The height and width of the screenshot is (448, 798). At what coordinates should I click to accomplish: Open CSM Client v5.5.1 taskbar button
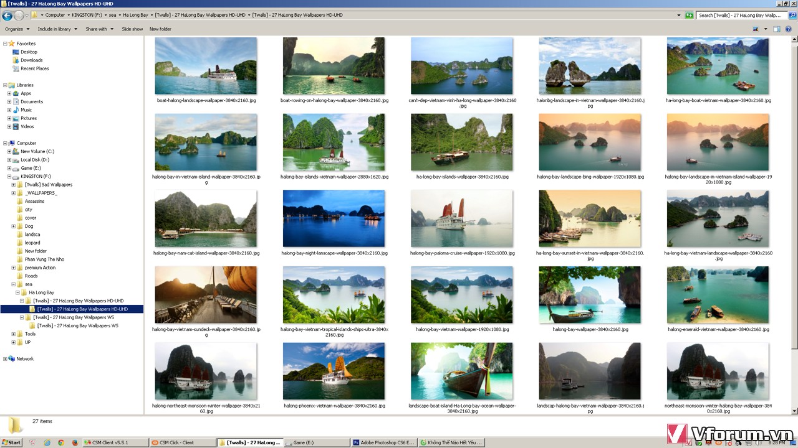pos(115,442)
